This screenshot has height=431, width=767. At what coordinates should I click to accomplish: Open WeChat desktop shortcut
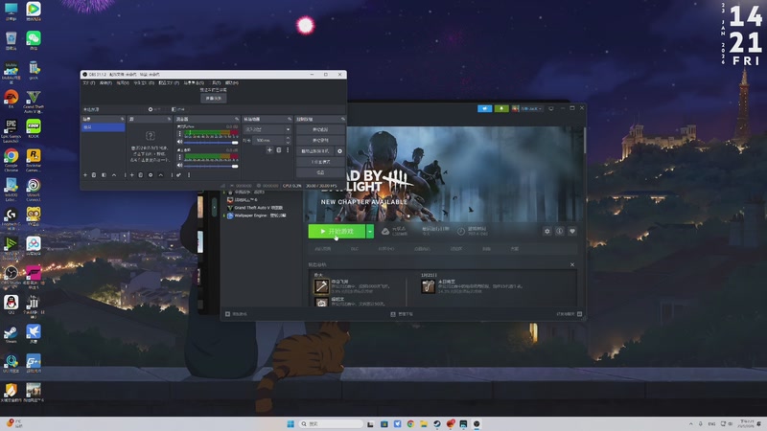(34, 41)
